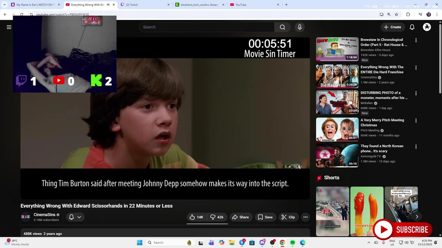
Task: Mute the Everything Wrong With tab audio
Action: pos(108,5)
